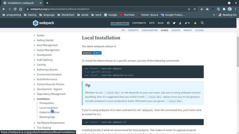
Task: Open the Desing bookmarks folder
Action: [30, 15]
